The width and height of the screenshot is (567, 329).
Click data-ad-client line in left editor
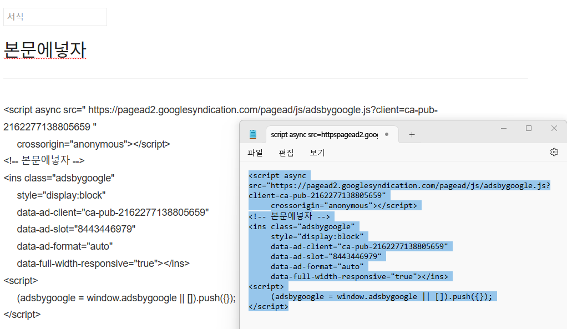(113, 212)
